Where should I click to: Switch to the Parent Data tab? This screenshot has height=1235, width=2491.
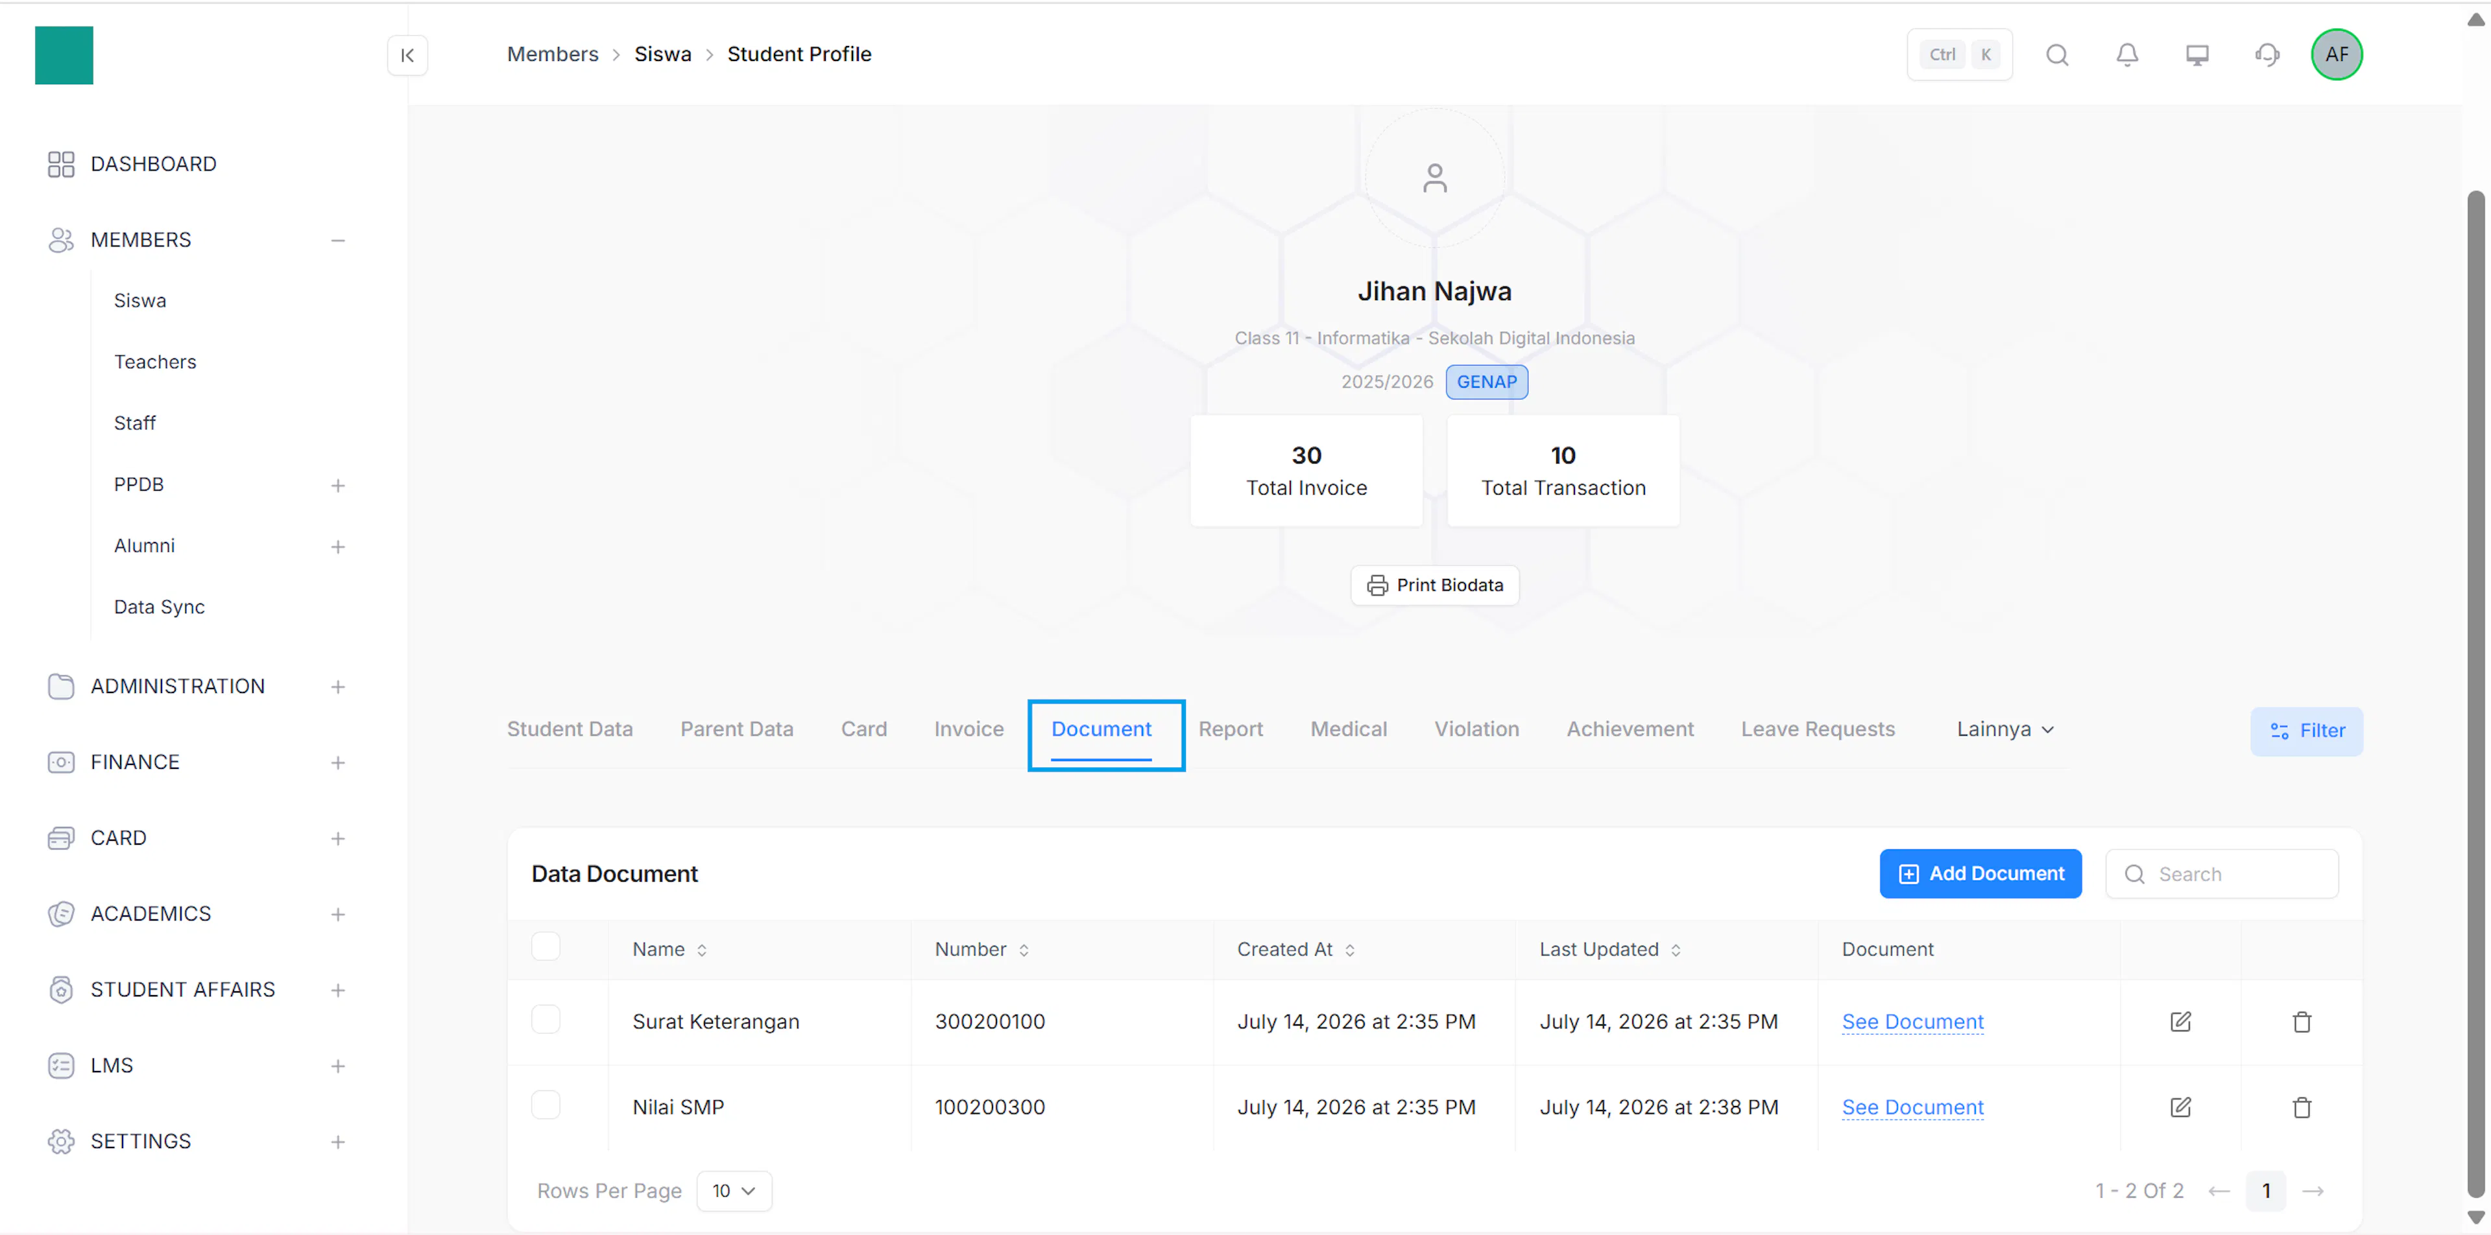coord(737,729)
